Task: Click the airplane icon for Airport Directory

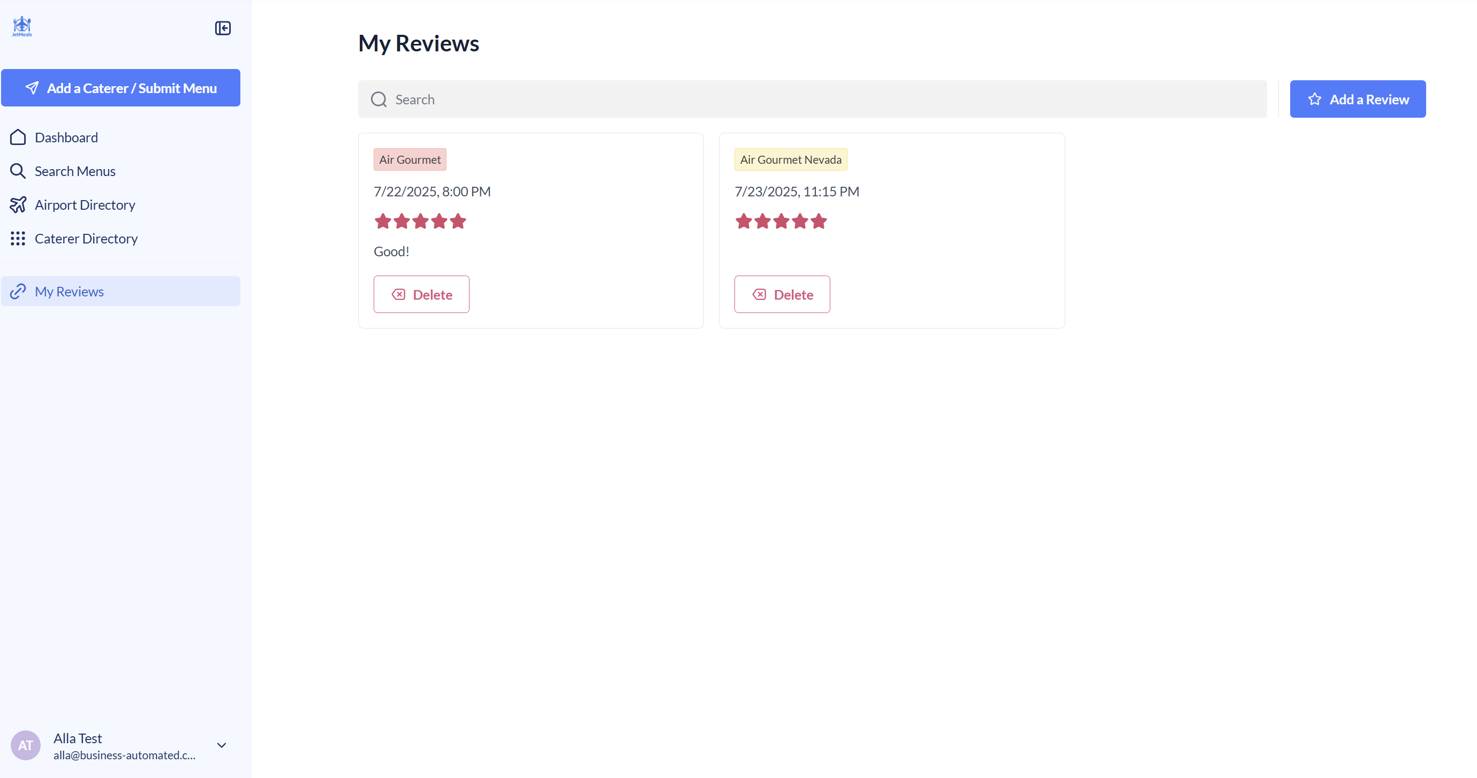Action: coord(18,204)
